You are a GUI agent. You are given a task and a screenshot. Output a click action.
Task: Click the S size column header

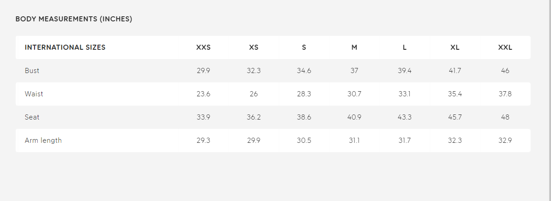304,47
